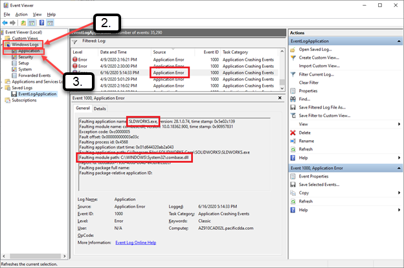
Task: Select the Setup log
Action: (23, 63)
